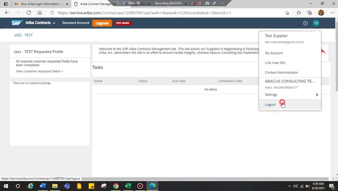
Task: Click the Tasks heading
Action: pyautogui.click(x=98, y=67)
